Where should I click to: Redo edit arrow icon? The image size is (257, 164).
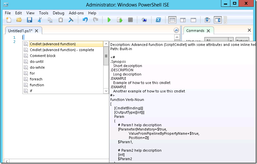(95, 20)
